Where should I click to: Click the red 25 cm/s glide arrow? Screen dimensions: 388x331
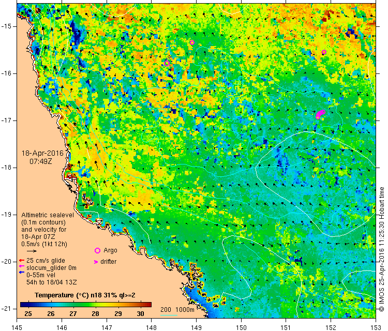[22, 260]
